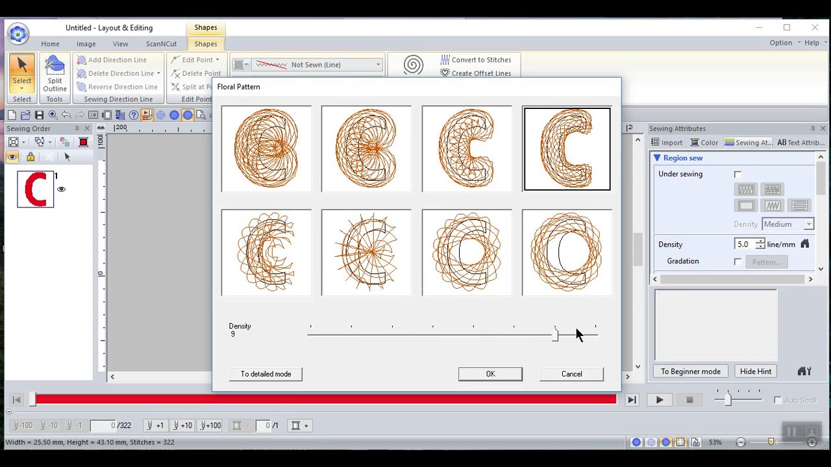Click the house icon beside Density line/mm
Screen dimensions: 831x467
tap(805, 244)
